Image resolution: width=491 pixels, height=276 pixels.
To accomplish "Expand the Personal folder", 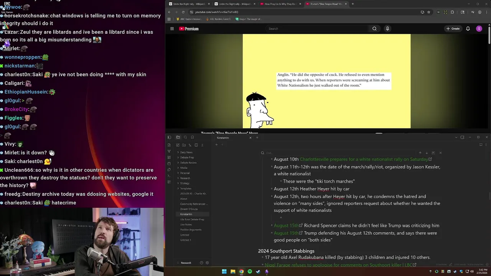I will [185, 173].
